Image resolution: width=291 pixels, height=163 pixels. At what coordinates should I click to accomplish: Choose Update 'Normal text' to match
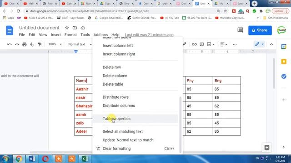pos(135,140)
